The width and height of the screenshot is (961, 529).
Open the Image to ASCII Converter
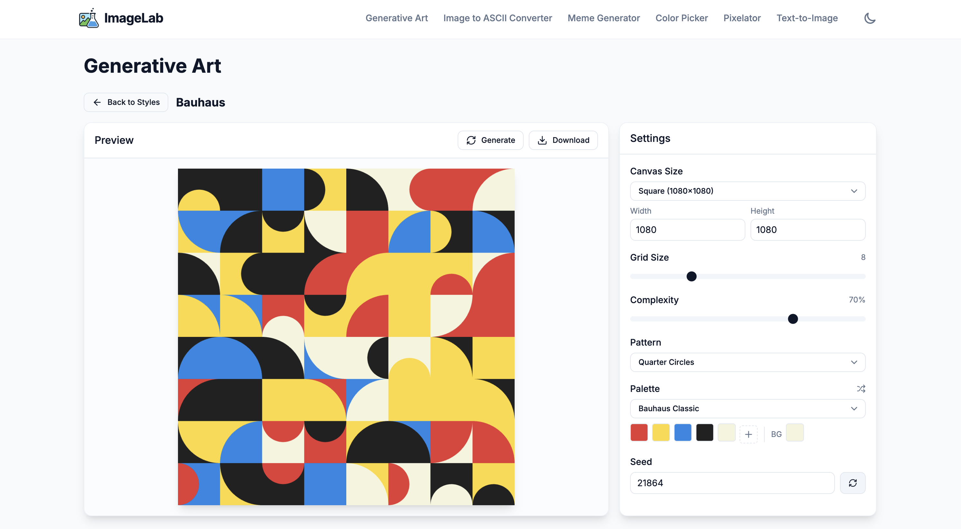(x=498, y=18)
